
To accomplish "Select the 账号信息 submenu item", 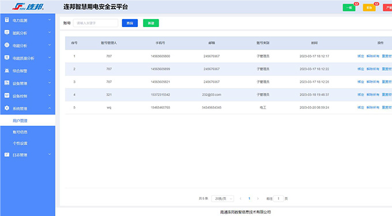I will click(x=20, y=132).
